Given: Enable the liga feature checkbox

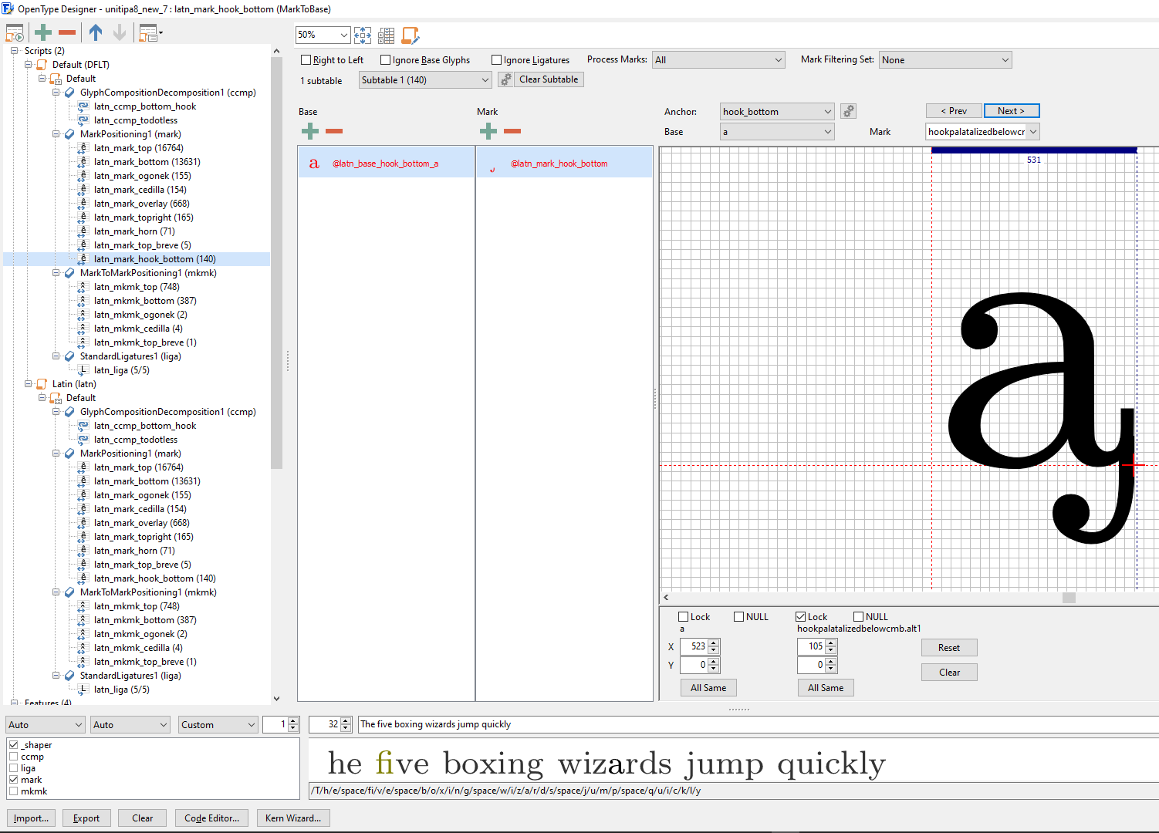Looking at the screenshot, I should coord(14,768).
